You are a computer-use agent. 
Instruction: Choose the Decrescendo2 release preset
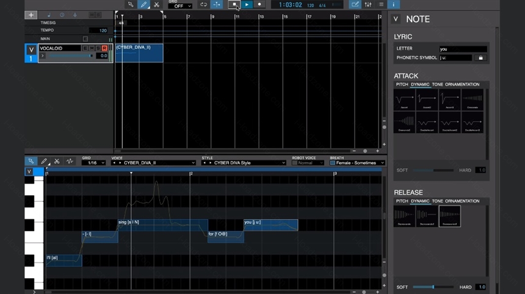pos(427,216)
